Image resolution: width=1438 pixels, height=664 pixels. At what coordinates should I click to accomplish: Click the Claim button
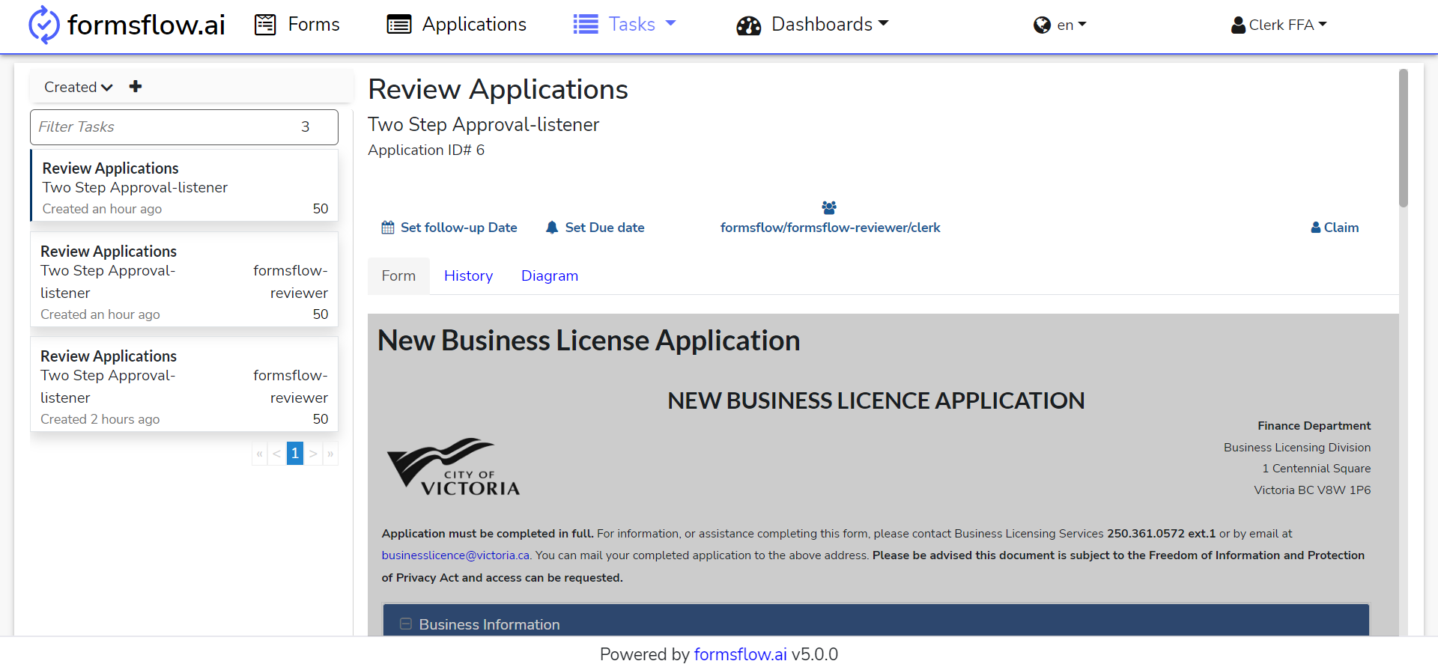point(1335,228)
